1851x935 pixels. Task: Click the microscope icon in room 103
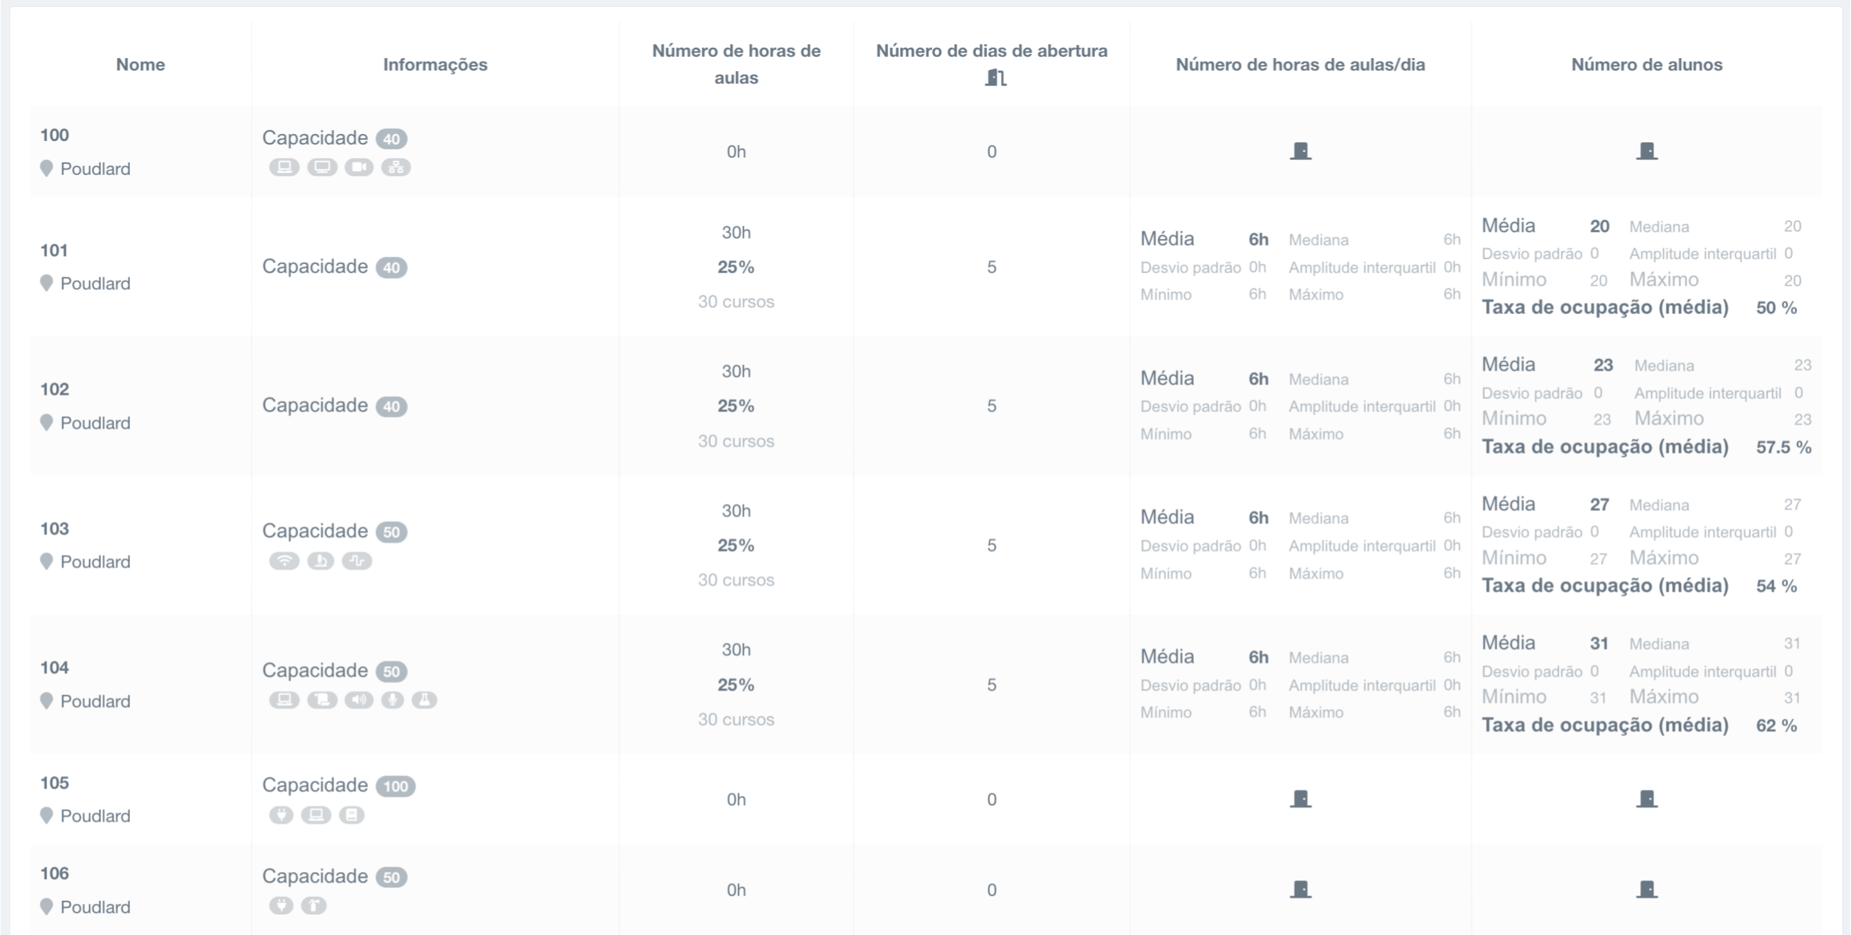[320, 561]
